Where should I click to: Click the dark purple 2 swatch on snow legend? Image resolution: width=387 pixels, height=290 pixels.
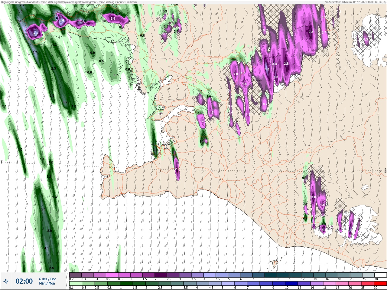click(161, 275)
